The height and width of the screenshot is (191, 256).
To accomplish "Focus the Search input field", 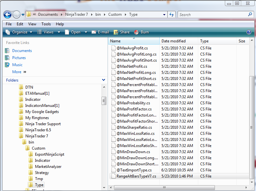I will (213, 14).
